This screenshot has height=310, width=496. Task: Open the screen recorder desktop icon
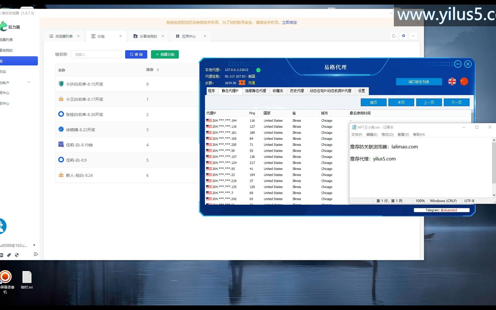tap(5, 282)
